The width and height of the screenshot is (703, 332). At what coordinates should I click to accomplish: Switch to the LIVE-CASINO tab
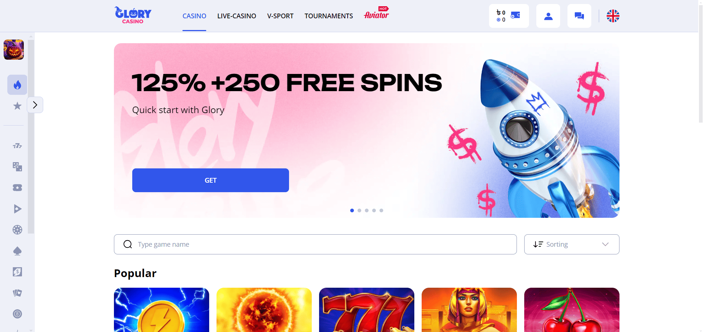[x=237, y=16]
